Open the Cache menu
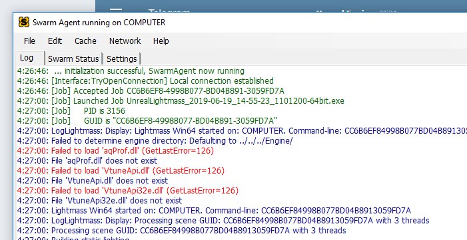 tap(85, 41)
